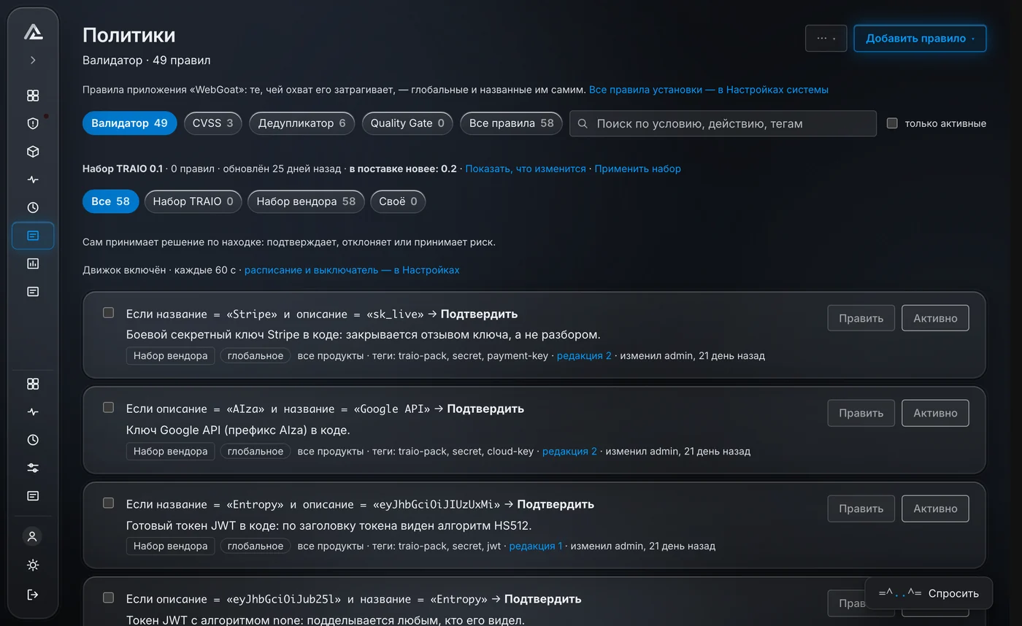
Task: Open the sliders settings icon in the sidebar
Action: [x=33, y=468]
